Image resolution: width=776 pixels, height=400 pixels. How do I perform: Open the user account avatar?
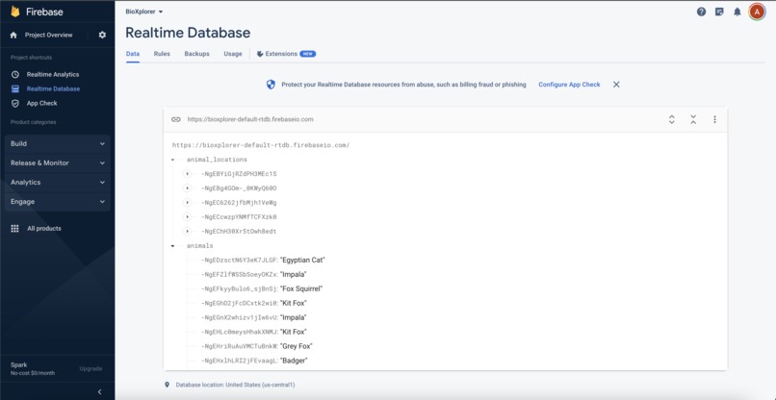tap(757, 12)
